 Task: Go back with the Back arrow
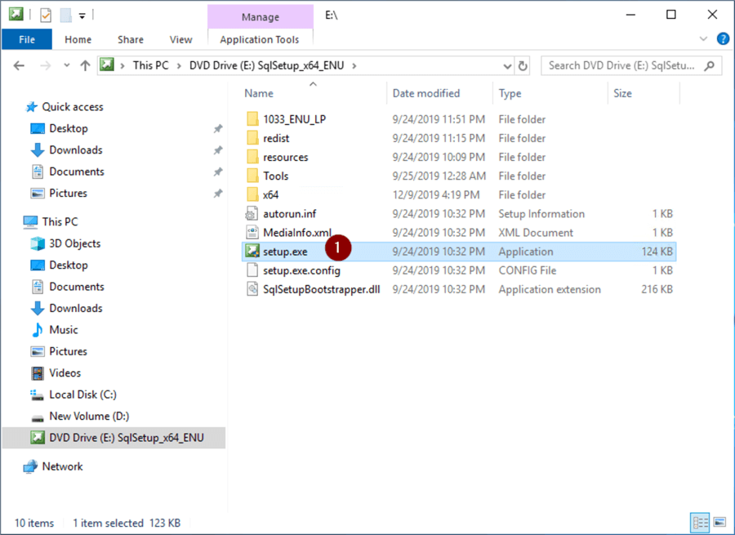tap(19, 65)
